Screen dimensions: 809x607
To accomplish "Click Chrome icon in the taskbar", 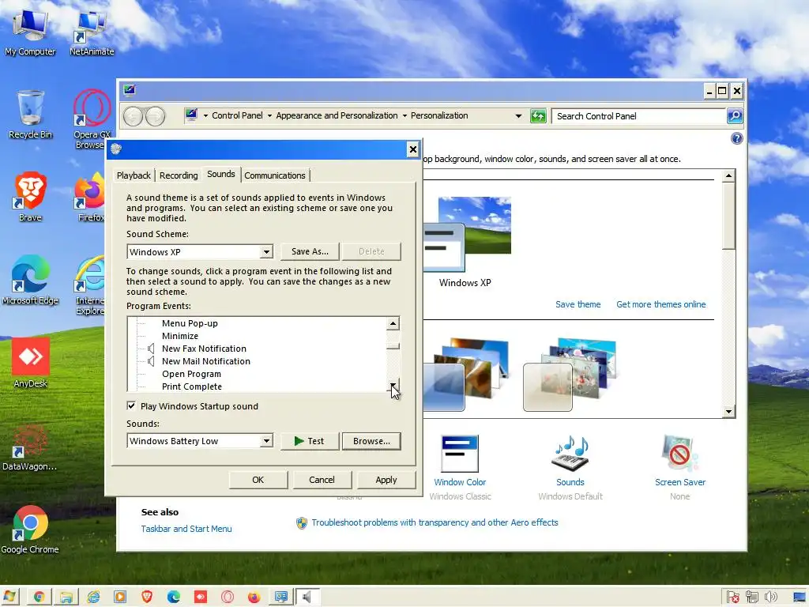I will 39,598.
